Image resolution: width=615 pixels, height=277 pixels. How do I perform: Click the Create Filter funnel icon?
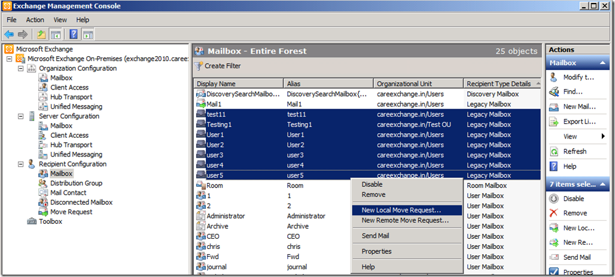click(199, 66)
